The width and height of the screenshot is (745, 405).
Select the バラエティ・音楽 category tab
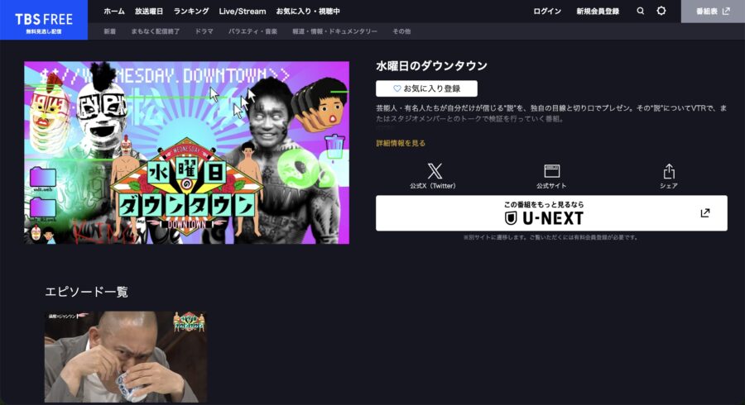[252, 31]
